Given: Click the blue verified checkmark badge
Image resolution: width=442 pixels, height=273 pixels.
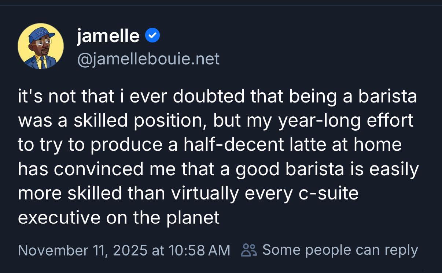Looking at the screenshot, I should (x=152, y=36).
